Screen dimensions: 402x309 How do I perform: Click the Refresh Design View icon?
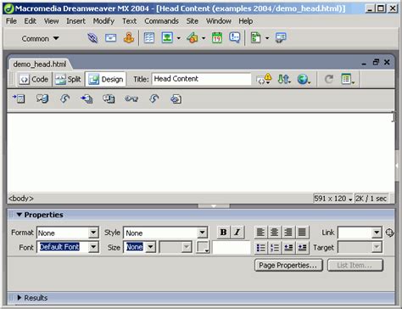tap(328, 79)
